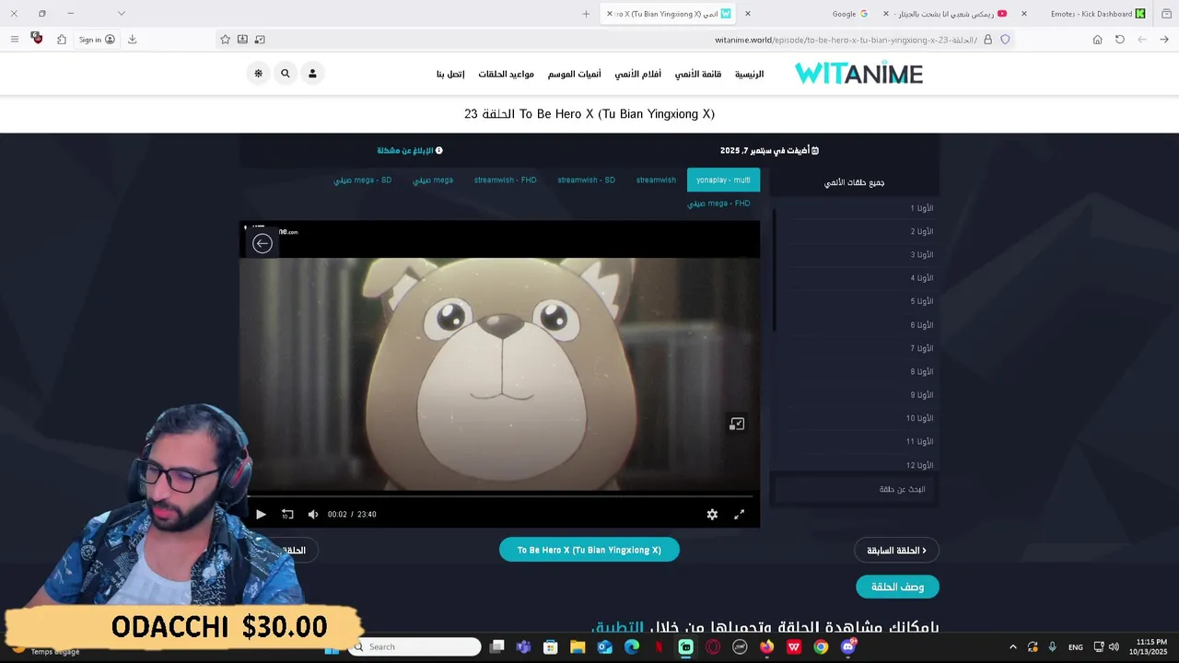Go to the browser home page

point(1097,40)
